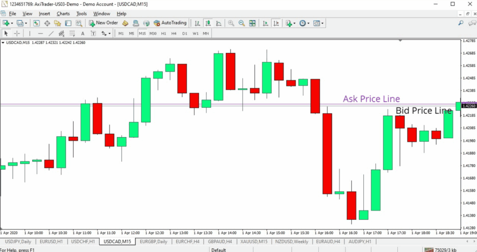Screen dimensions: 477x252
Task: Open the View menu
Action: pos(27,13)
